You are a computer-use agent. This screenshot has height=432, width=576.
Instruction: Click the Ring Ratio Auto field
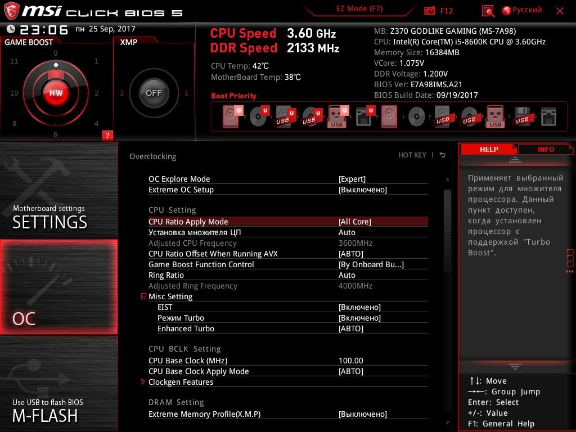click(346, 275)
